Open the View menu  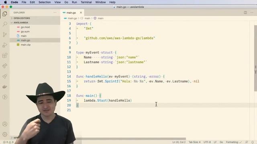coord(57,2)
